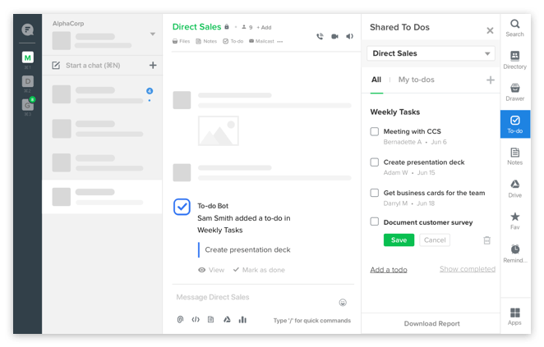Click the note document icon in composer

coord(210,319)
